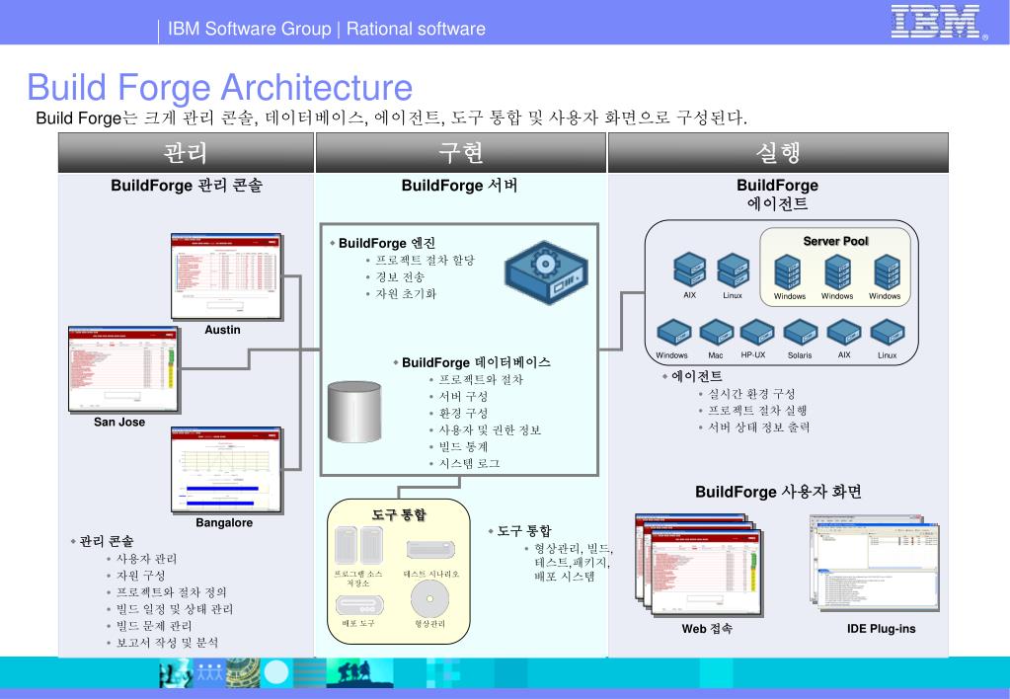Click the "빌드 문제 관리" bullet
Image resolution: width=1010 pixels, height=699 pixels.
point(153,626)
